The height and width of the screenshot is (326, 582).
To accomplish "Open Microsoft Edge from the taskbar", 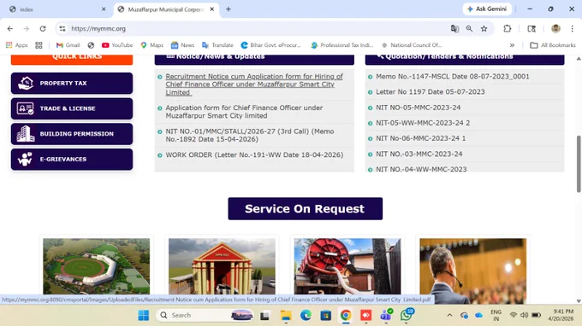I will [x=306, y=315].
